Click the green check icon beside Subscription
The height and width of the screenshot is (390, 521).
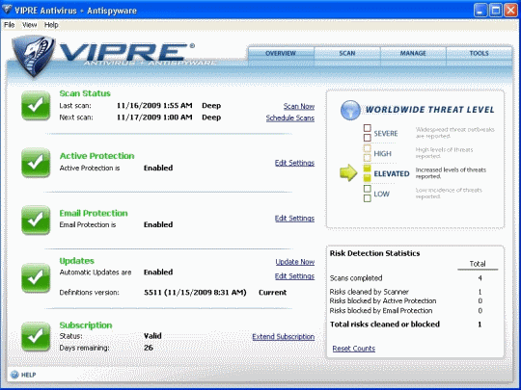pyautogui.click(x=36, y=337)
